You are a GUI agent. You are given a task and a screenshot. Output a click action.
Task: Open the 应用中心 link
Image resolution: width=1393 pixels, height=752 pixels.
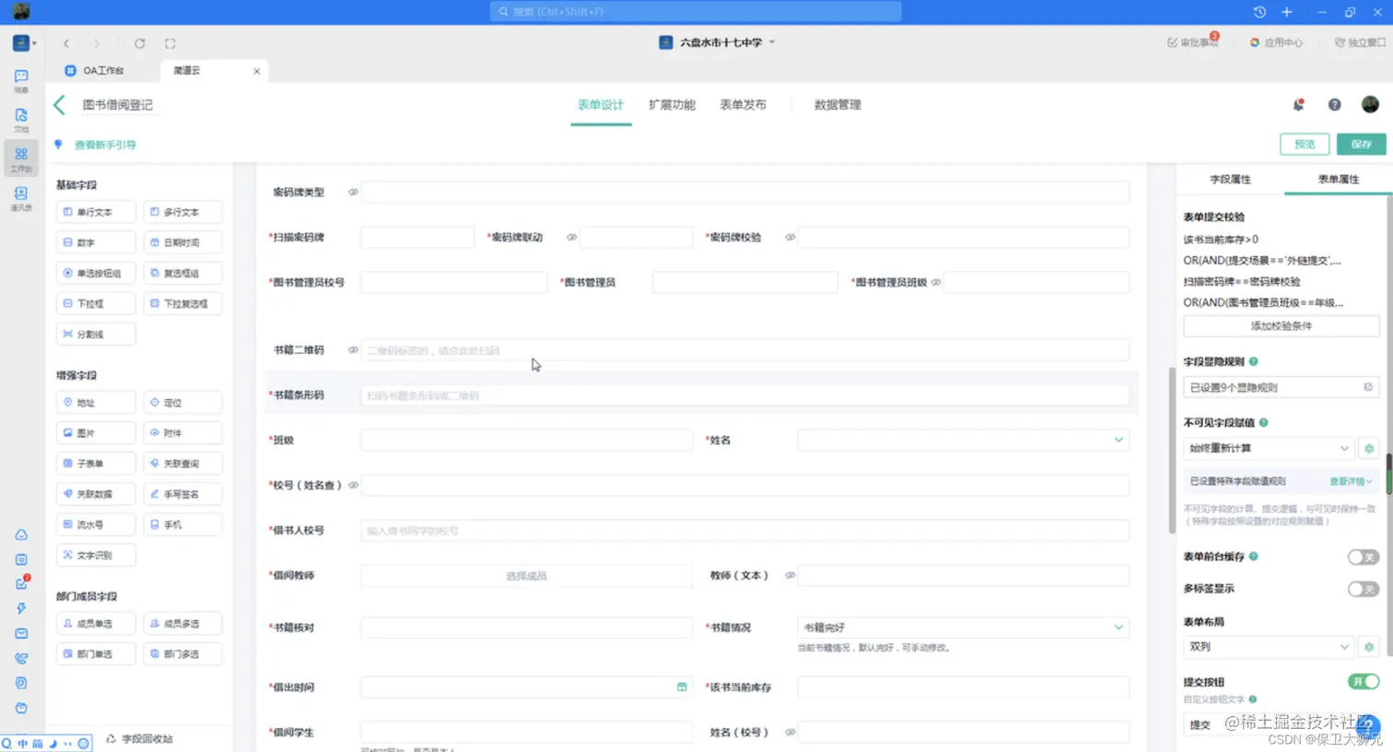tap(1276, 42)
